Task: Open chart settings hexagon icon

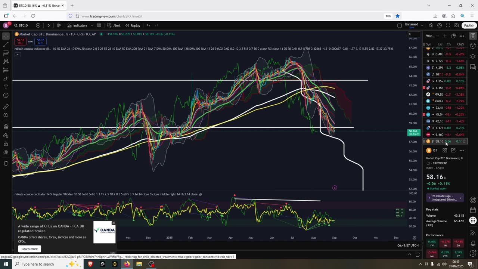Action: coord(440,25)
